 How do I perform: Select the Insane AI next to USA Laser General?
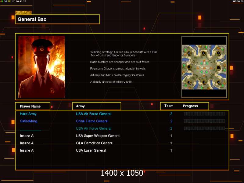[27, 150]
